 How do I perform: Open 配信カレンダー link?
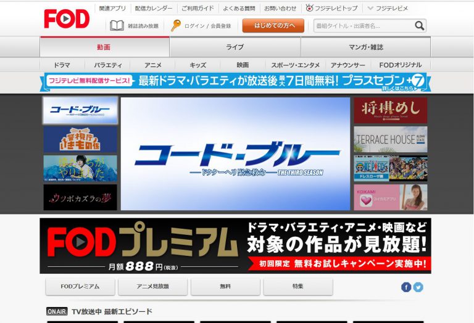(154, 9)
